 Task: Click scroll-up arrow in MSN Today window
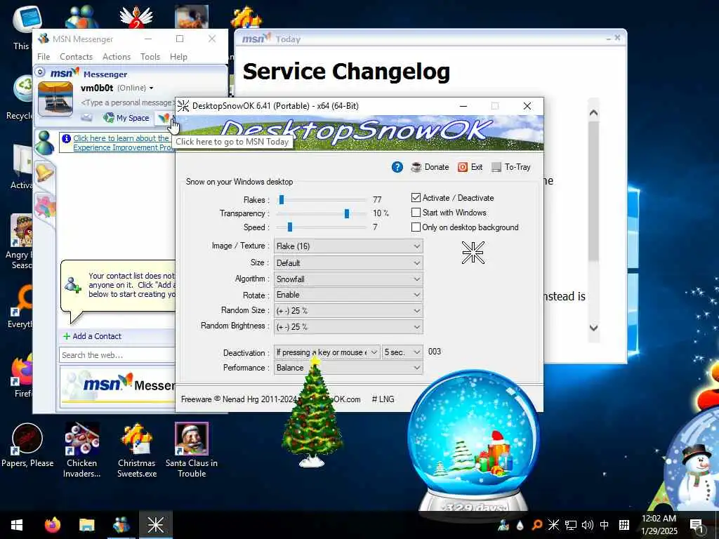[x=593, y=113]
